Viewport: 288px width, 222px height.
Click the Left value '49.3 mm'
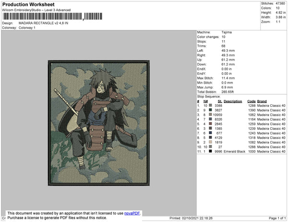228,51
